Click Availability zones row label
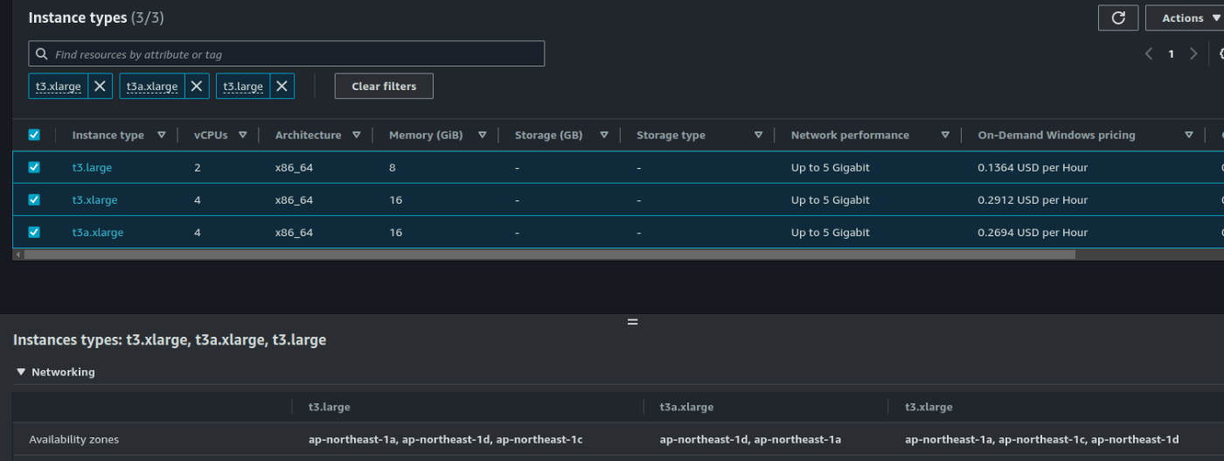The height and width of the screenshot is (461, 1224). coord(73,439)
